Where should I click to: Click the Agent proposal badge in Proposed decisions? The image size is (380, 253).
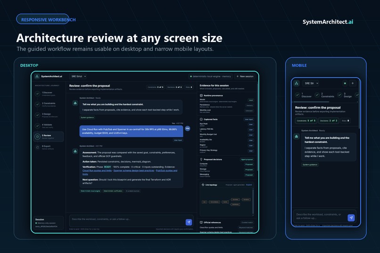247,159
